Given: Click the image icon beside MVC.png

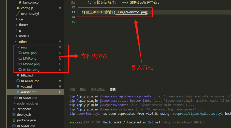Looking at the screenshot, I should tap(20, 53).
